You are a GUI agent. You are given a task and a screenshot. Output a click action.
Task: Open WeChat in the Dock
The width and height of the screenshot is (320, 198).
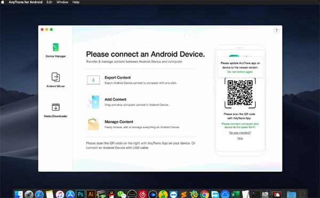pos(122,194)
